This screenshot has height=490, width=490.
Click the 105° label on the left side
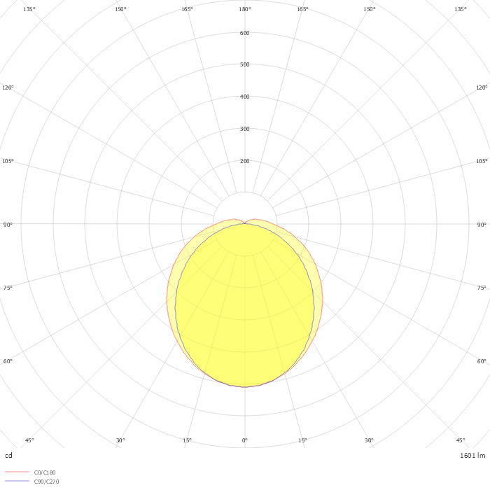point(8,161)
